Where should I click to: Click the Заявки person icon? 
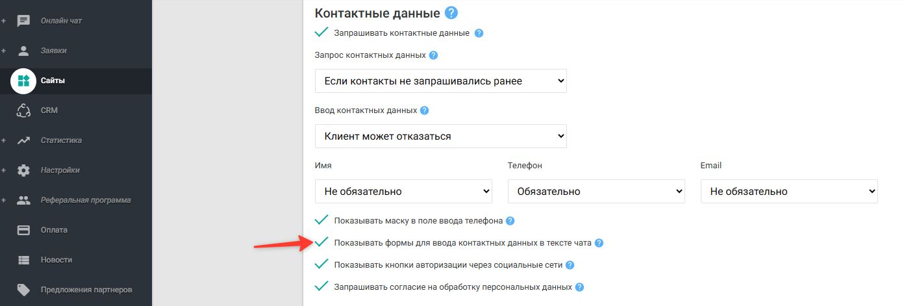point(23,51)
